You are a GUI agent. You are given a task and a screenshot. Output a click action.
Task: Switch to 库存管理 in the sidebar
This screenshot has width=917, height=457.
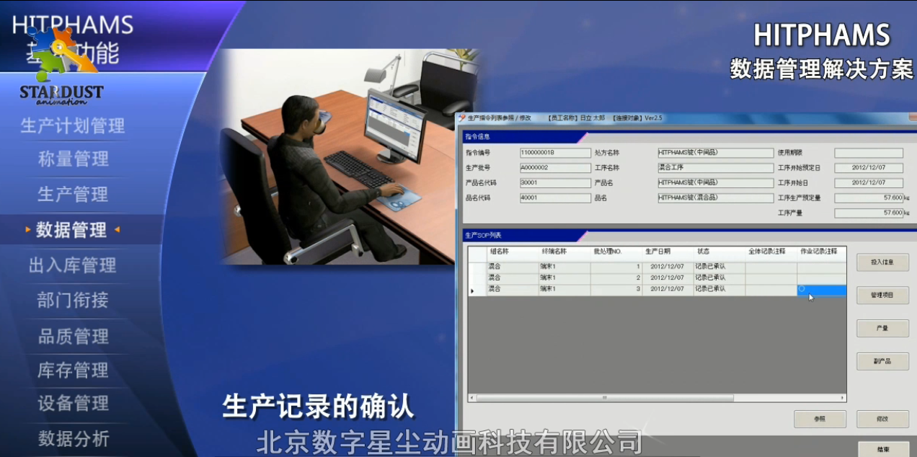tap(73, 371)
